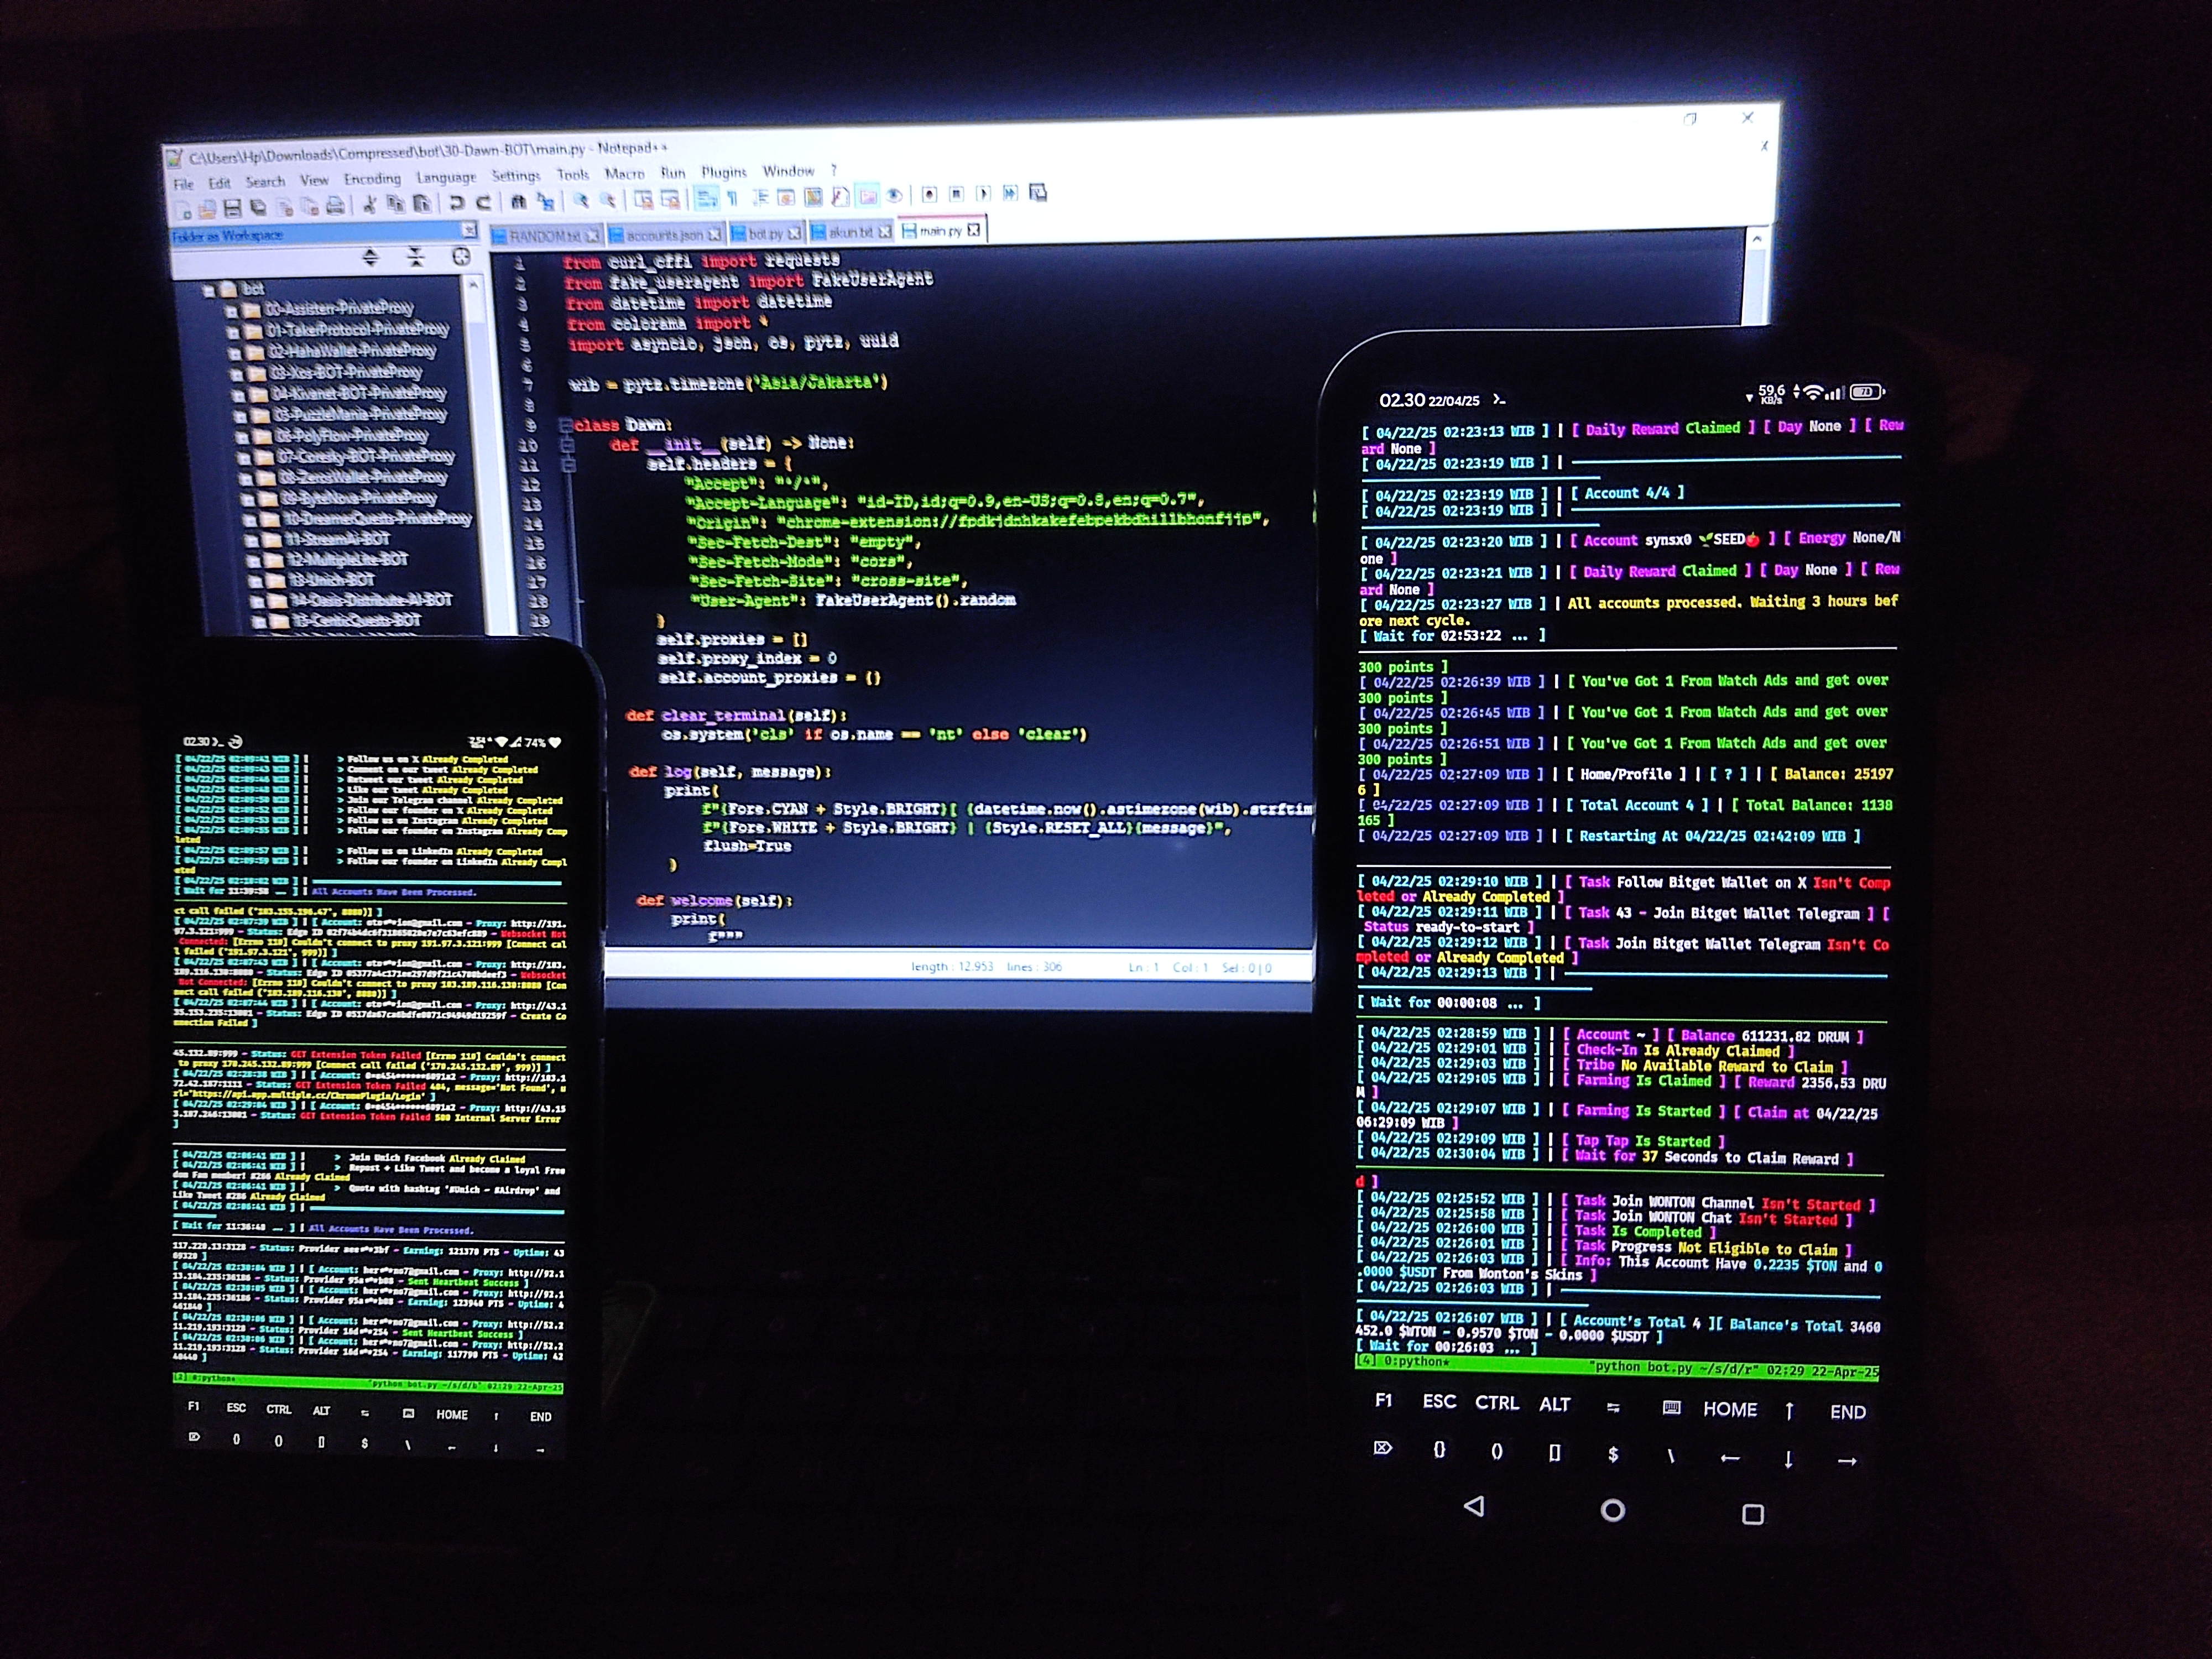This screenshot has width=2212, height=1659.
Task: Switch to the accounts.json tab
Action: click(663, 235)
